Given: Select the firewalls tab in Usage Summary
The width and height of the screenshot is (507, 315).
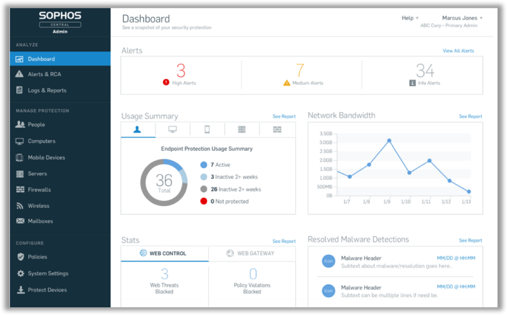Looking at the screenshot, I should point(277,130).
